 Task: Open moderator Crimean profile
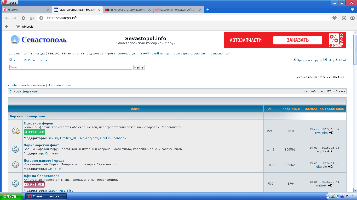[51, 153]
